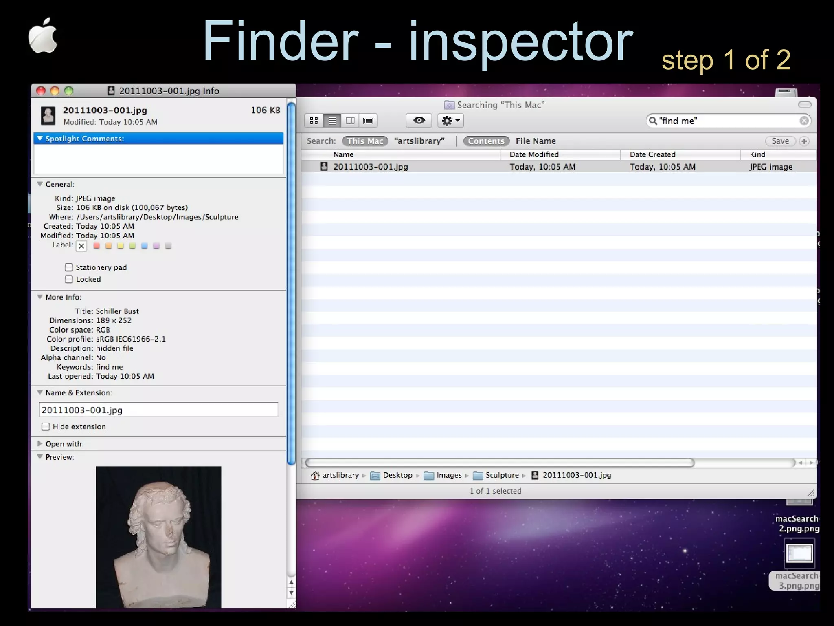Enable Stationery pad checkbox
834x626 pixels.
[x=69, y=267]
